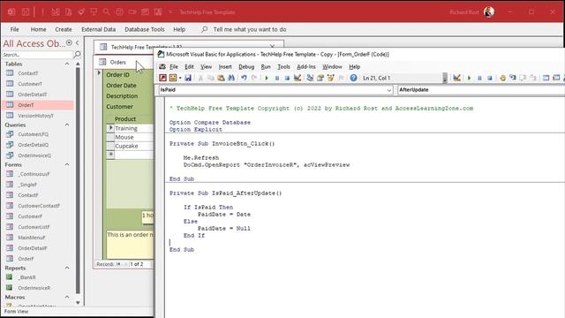565x318 pixels.
Task: Click the Step Into icon in Debug toolbar
Action: coord(513,78)
